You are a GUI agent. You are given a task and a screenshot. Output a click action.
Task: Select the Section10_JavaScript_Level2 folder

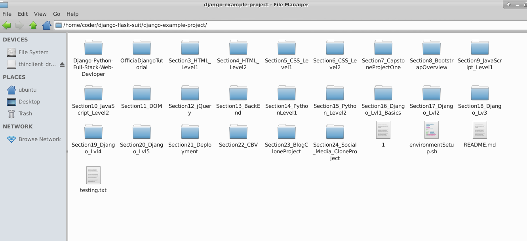click(93, 100)
